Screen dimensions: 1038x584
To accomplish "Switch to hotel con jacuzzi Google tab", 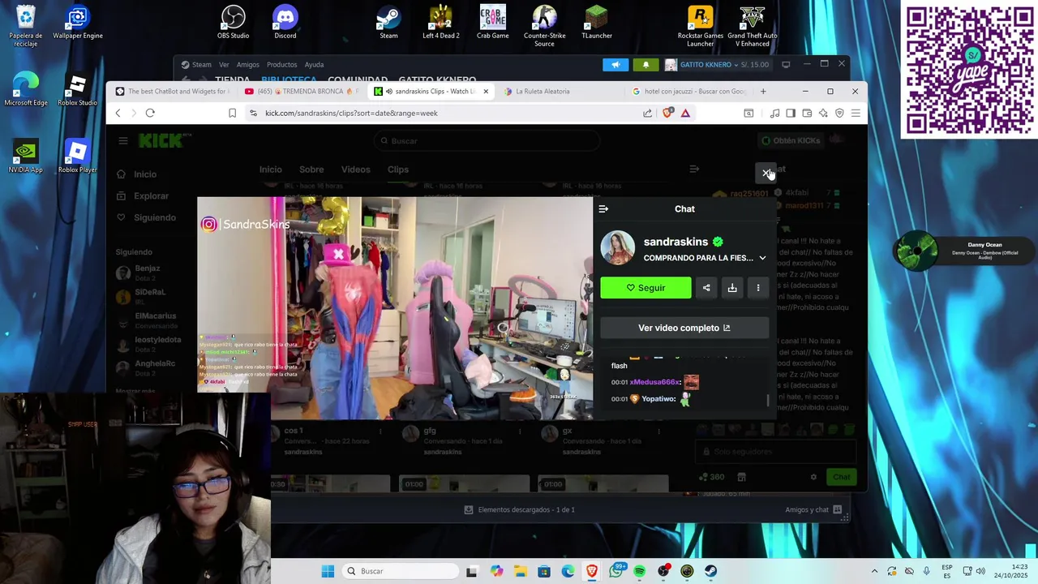I will [x=689, y=92].
